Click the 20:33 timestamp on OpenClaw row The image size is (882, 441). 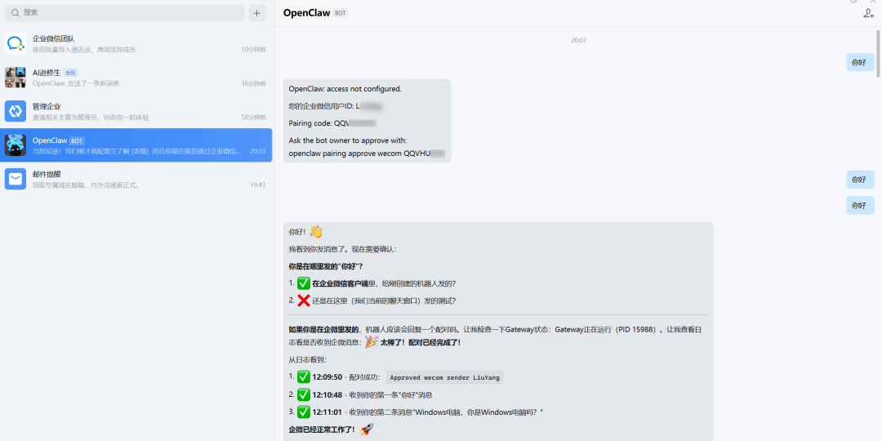pyautogui.click(x=257, y=151)
